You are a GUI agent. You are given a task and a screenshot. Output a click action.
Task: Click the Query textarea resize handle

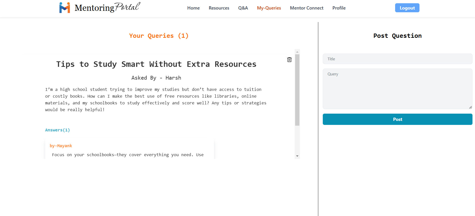(470, 107)
